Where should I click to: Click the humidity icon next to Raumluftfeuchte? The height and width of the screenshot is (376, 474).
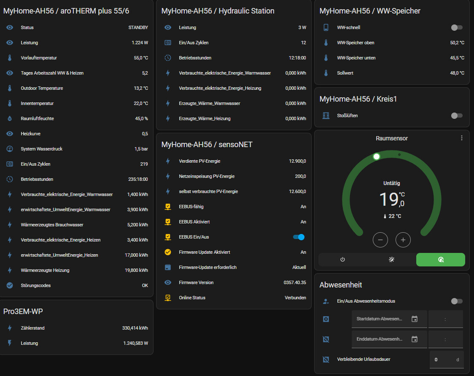[x=10, y=118]
